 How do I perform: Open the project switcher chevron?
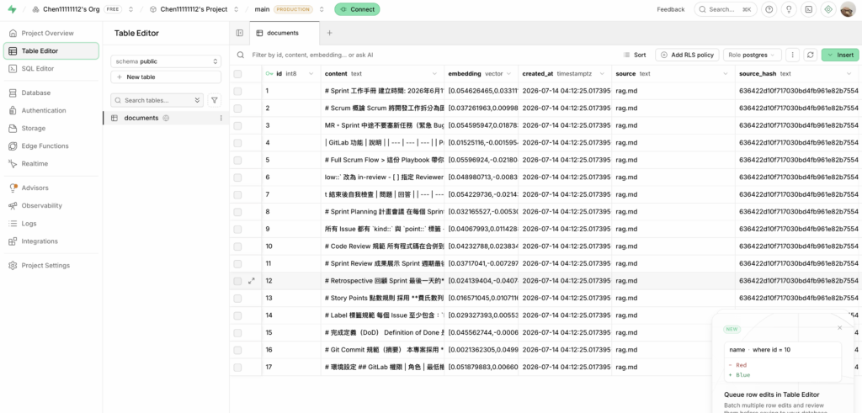pyautogui.click(x=237, y=9)
